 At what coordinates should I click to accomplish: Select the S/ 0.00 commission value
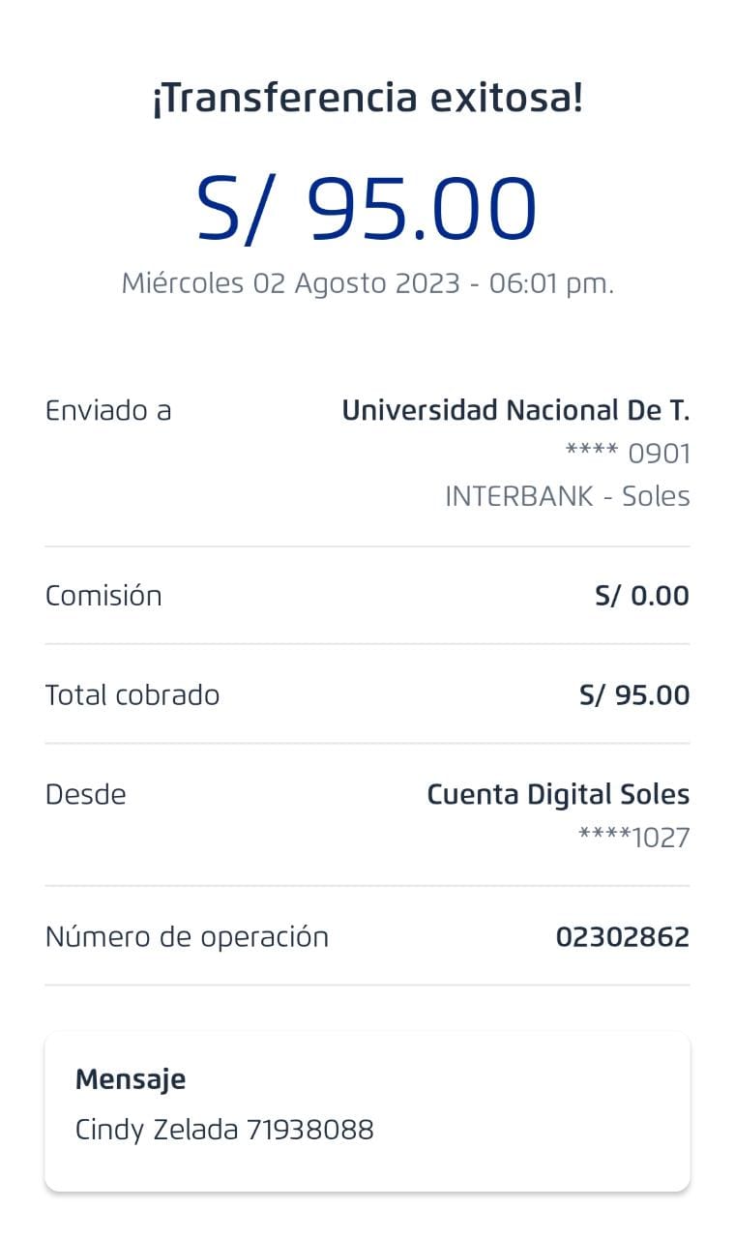(x=641, y=596)
